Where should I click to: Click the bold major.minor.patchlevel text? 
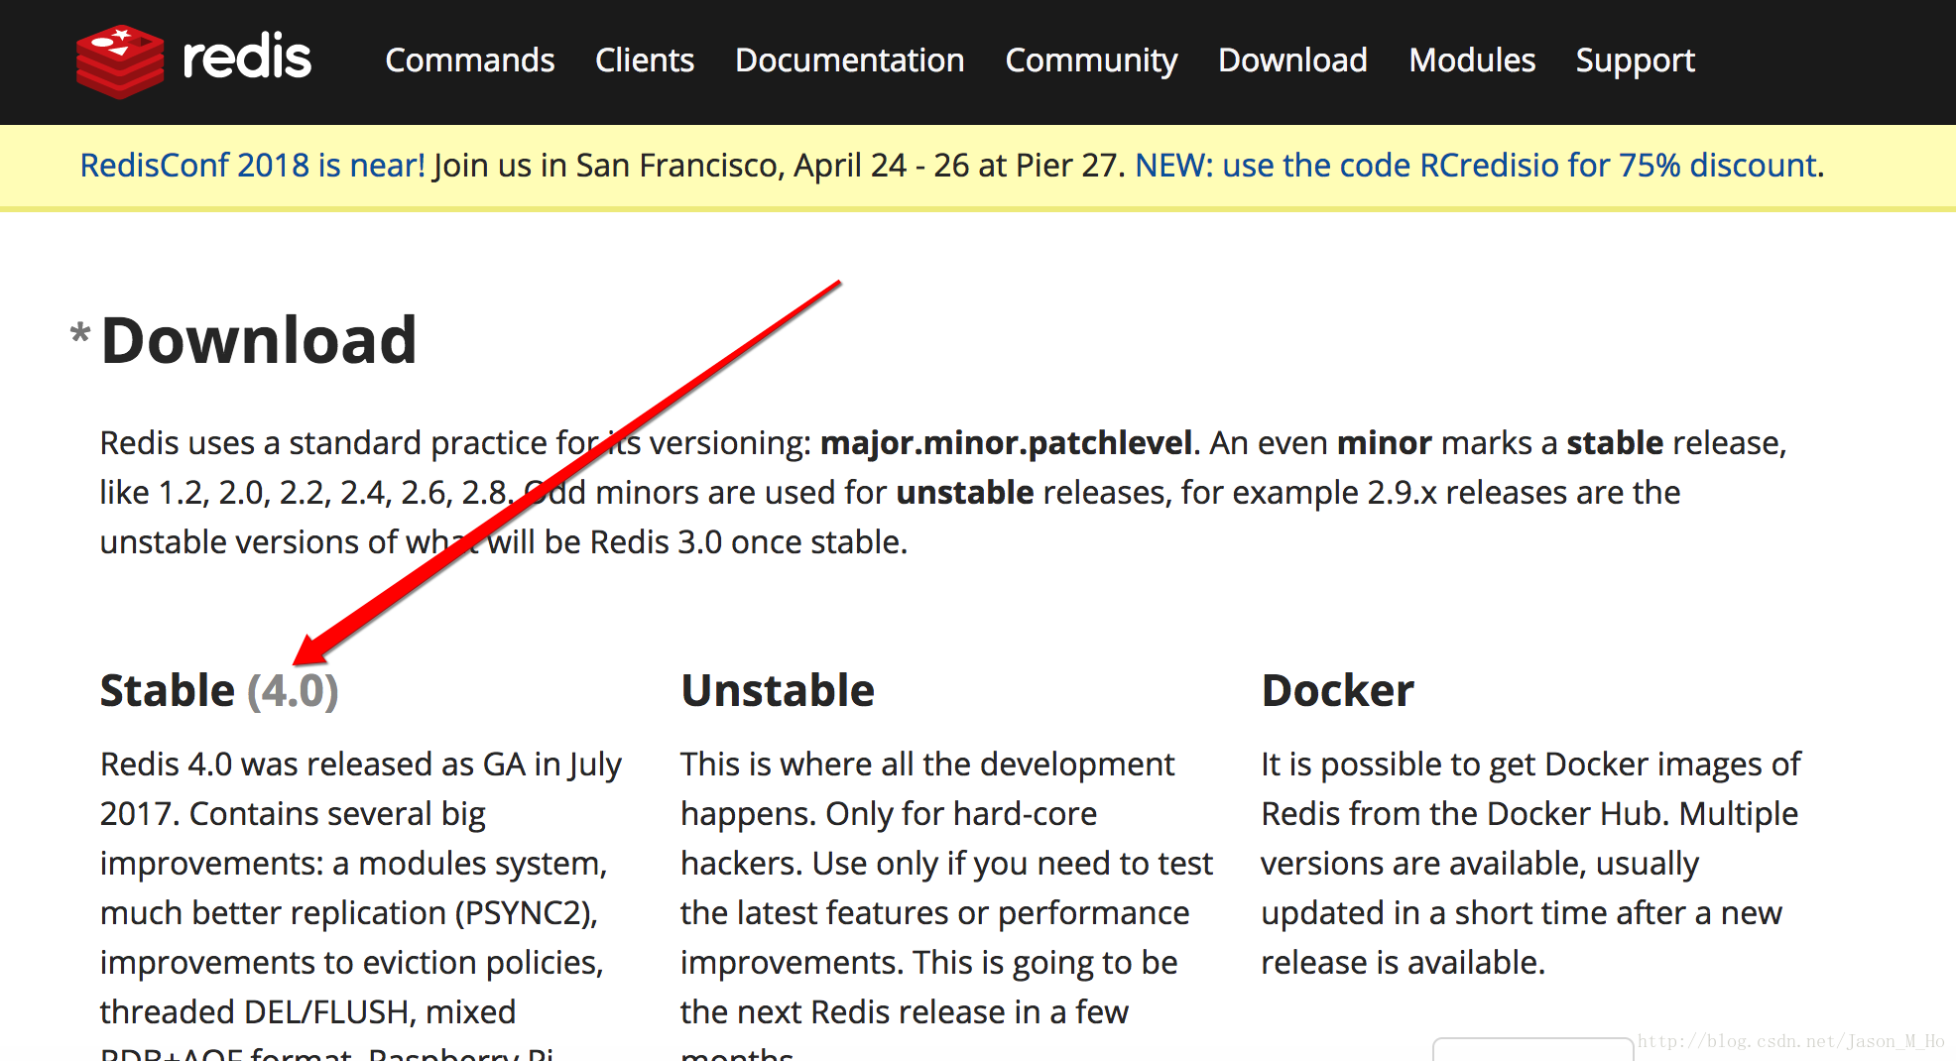1006,442
